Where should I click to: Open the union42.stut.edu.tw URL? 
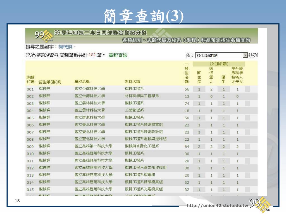tap(217, 206)
